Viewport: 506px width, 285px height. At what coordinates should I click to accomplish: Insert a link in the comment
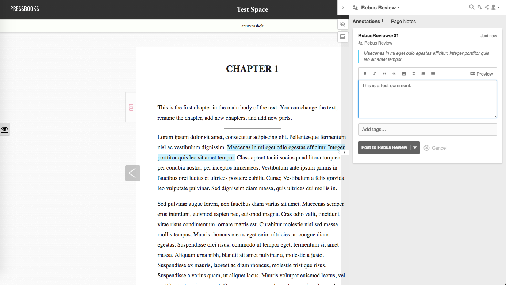tap(394, 74)
